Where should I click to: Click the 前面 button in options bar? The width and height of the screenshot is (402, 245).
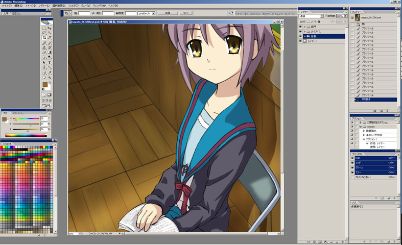pos(168,13)
